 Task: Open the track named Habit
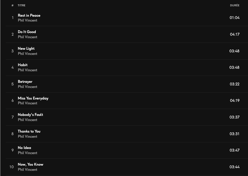[23, 65]
